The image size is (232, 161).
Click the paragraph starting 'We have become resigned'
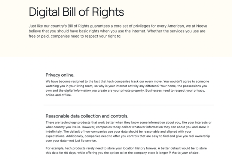click(127, 88)
